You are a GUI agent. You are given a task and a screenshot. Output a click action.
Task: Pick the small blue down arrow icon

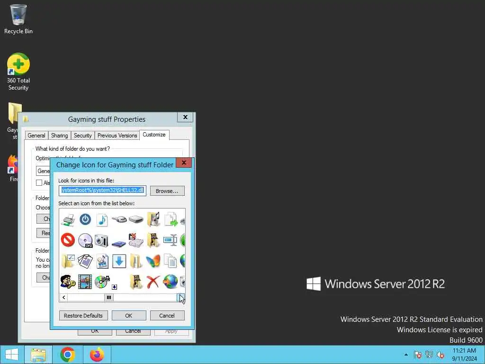tap(115, 287)
